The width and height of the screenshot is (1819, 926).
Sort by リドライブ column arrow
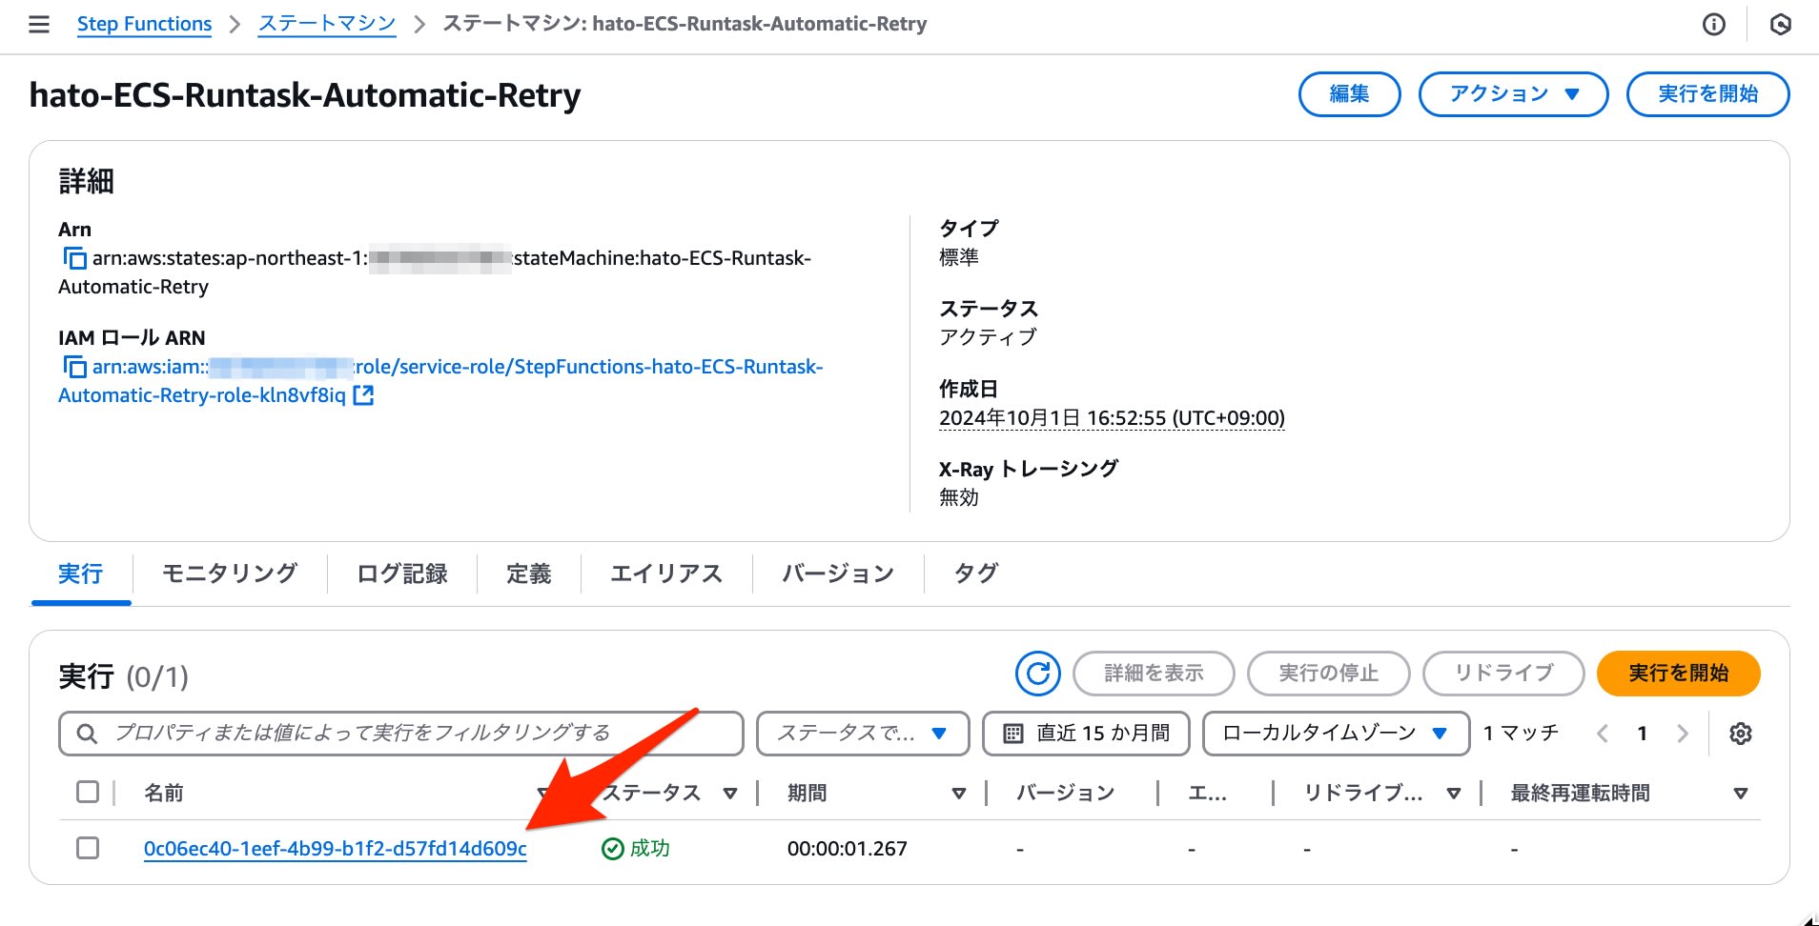[x=1454, y=794]
